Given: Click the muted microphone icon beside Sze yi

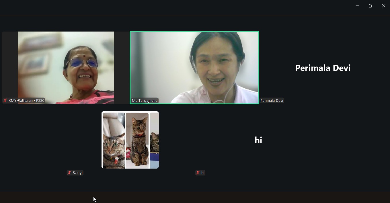Looking at the screenshot, I should (69, 173).
